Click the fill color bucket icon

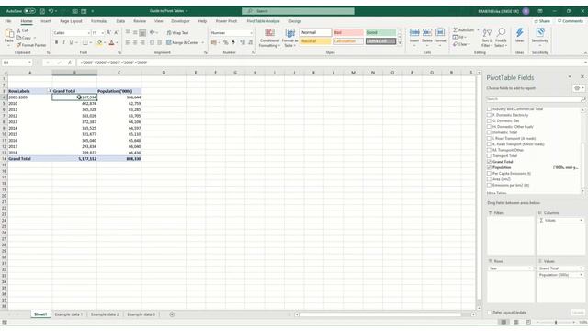click(x=99, y=43)
